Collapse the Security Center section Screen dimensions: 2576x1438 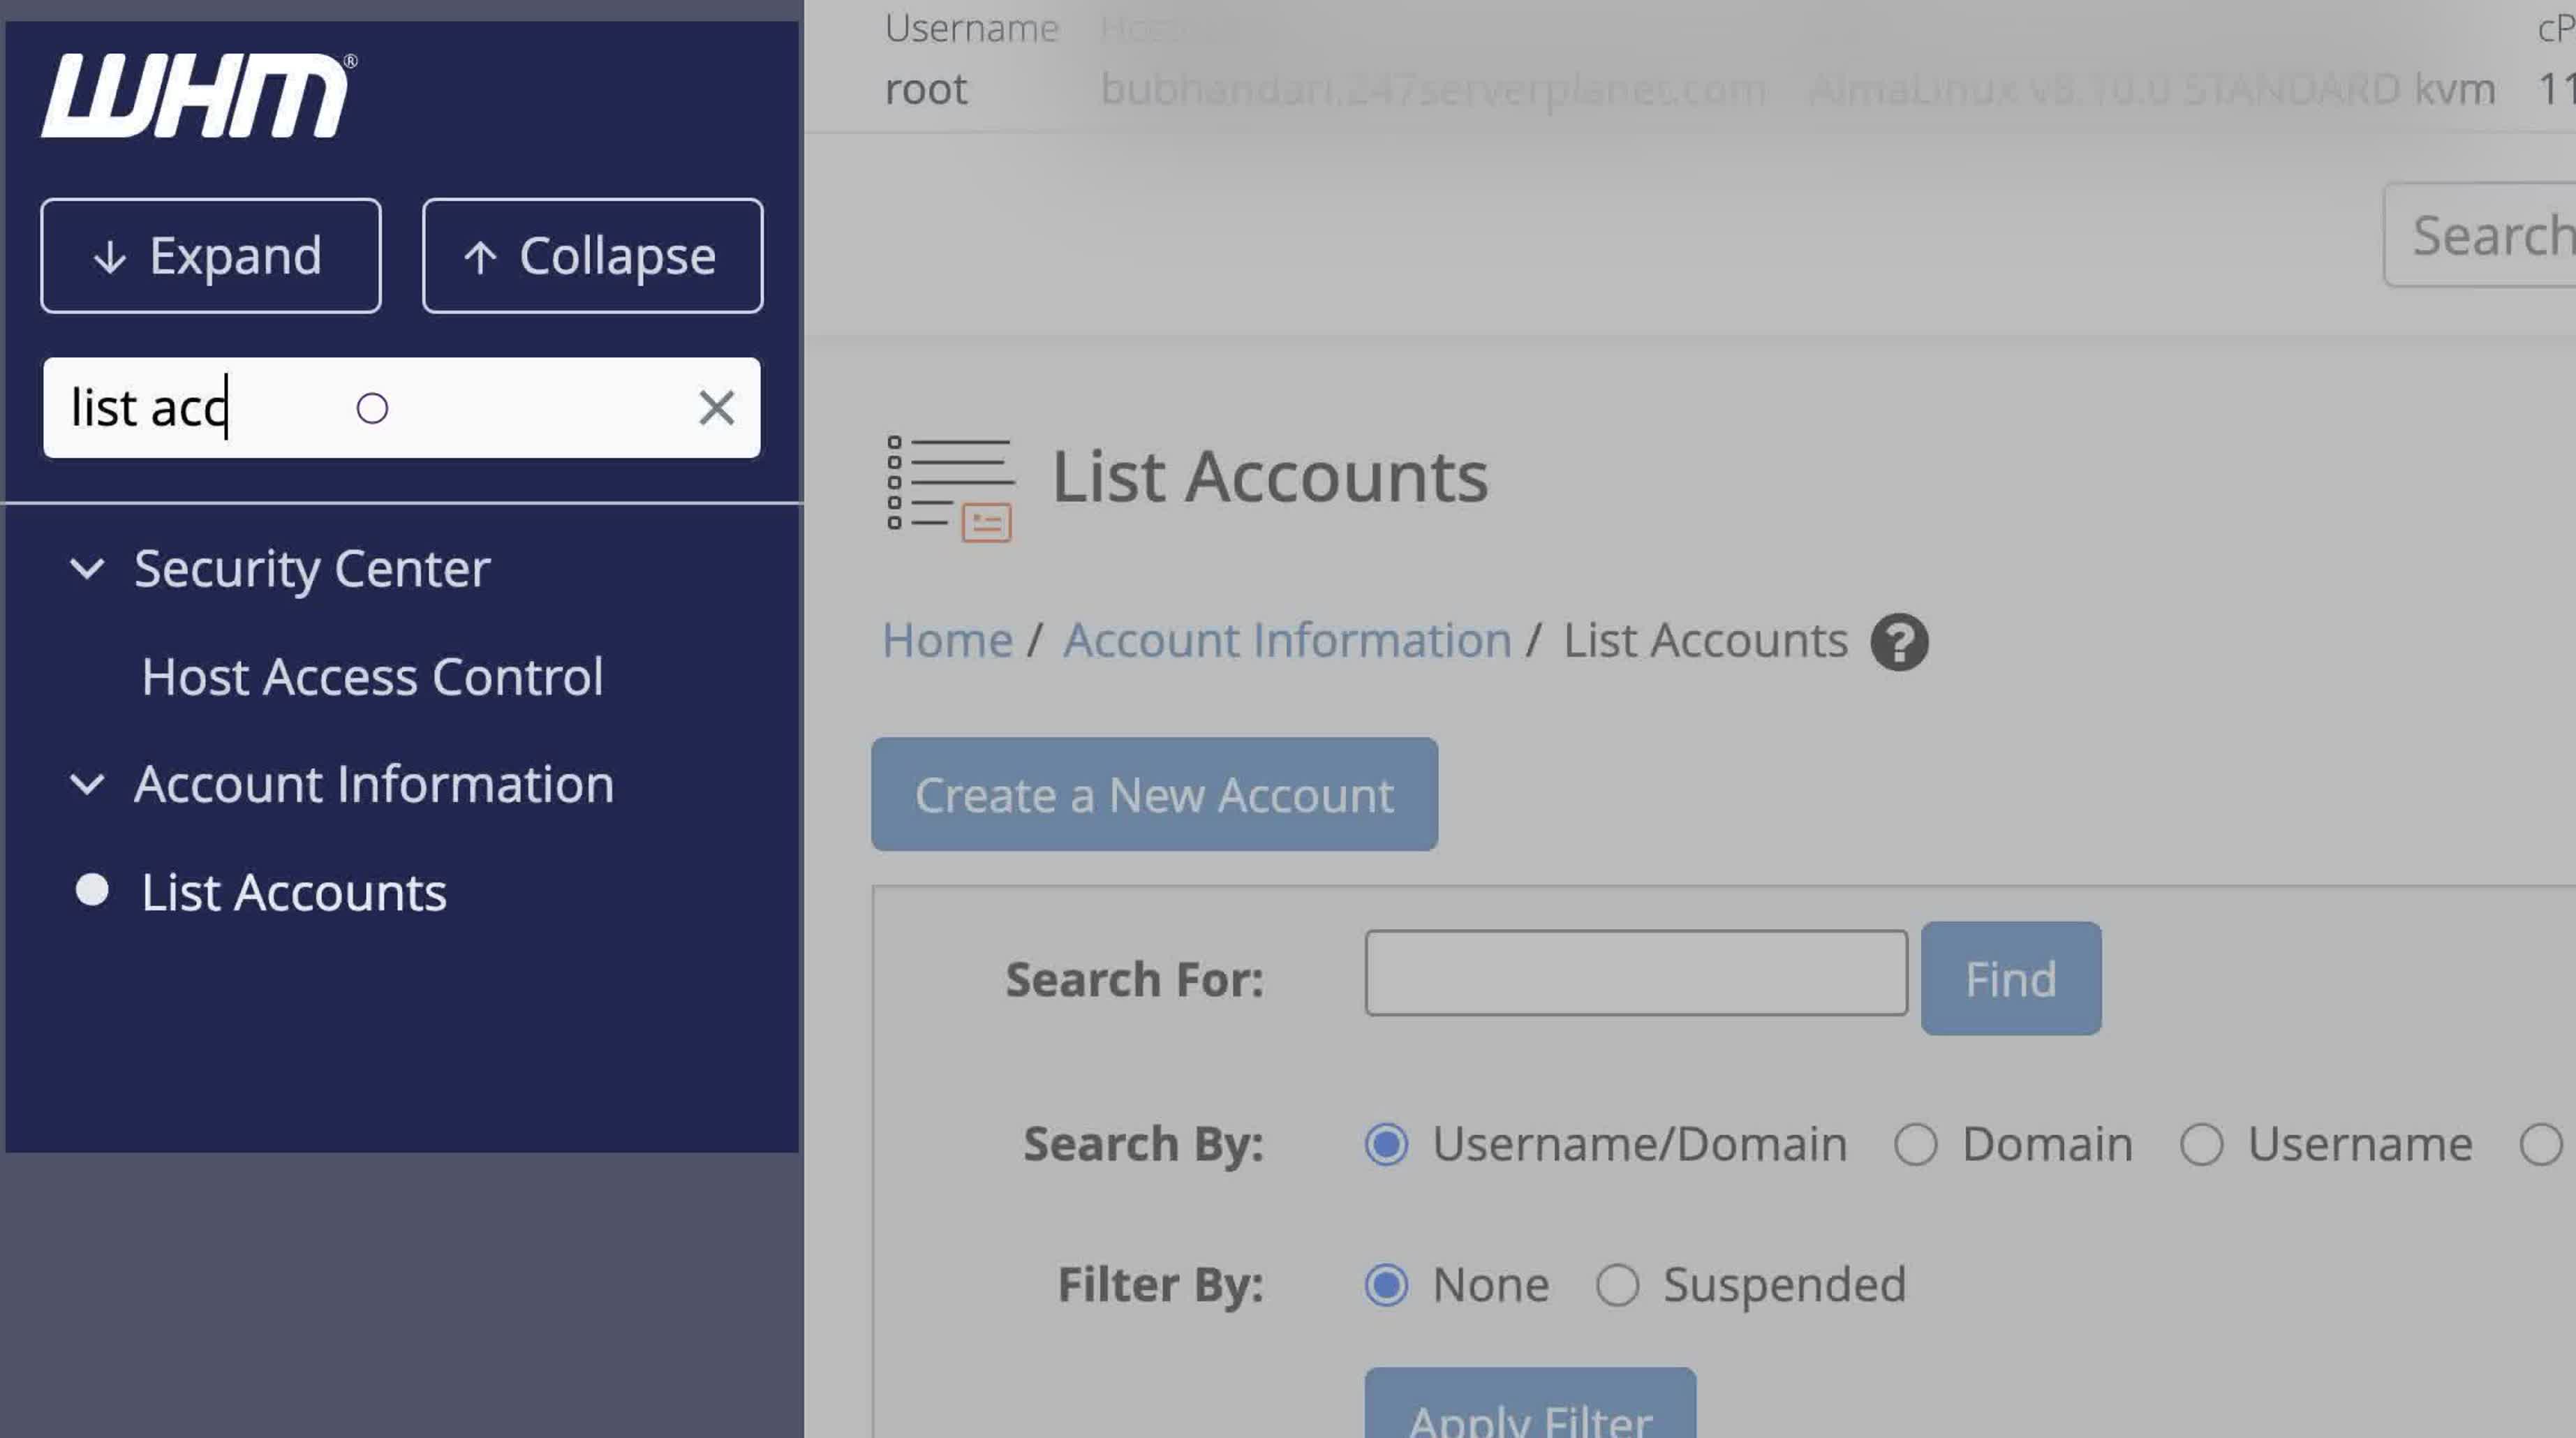88,569
